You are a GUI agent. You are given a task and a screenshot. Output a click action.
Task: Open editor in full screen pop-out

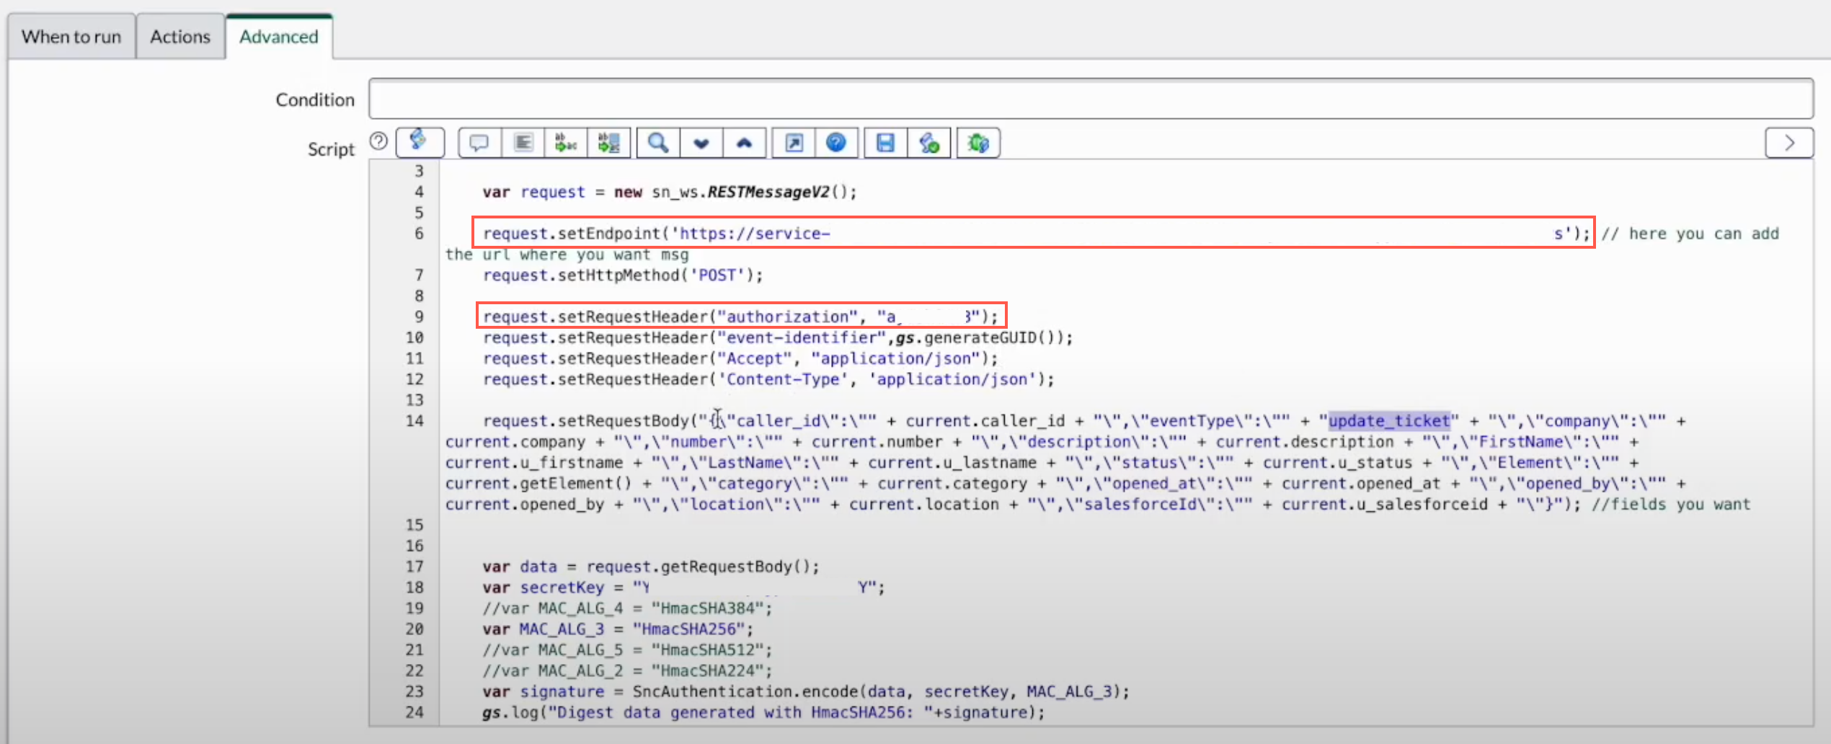[x=792, y=143]
